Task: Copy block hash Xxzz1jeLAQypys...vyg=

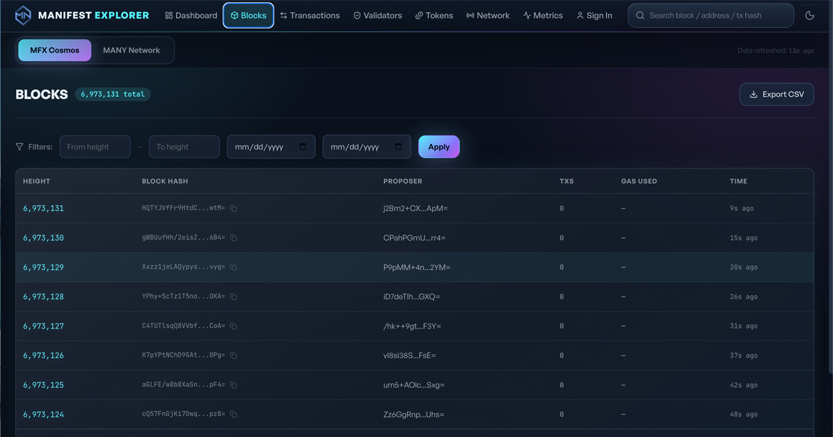Action: click(x=234, y=267)
